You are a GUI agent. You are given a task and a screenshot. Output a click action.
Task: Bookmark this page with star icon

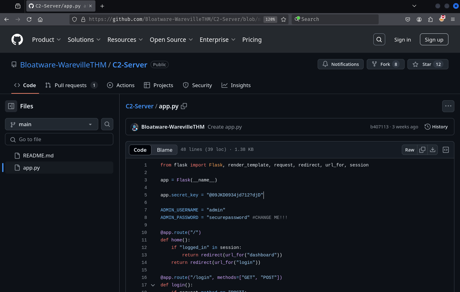[x=284, y=19]
